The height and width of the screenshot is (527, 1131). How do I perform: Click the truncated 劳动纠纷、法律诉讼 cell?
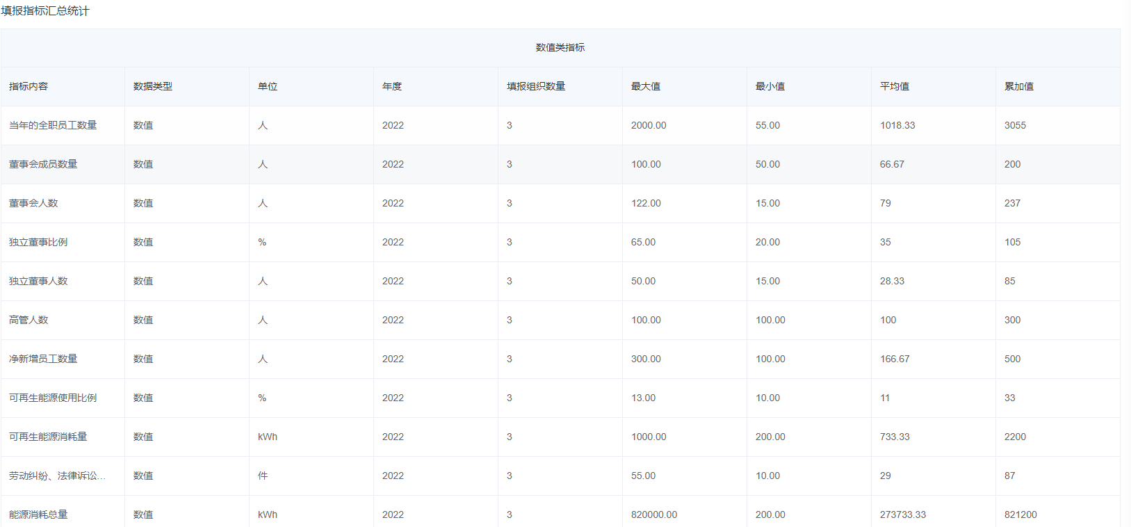[x=57, y=476]
